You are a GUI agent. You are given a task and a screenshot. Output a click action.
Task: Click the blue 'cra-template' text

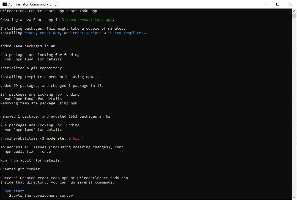coord(128,33)
